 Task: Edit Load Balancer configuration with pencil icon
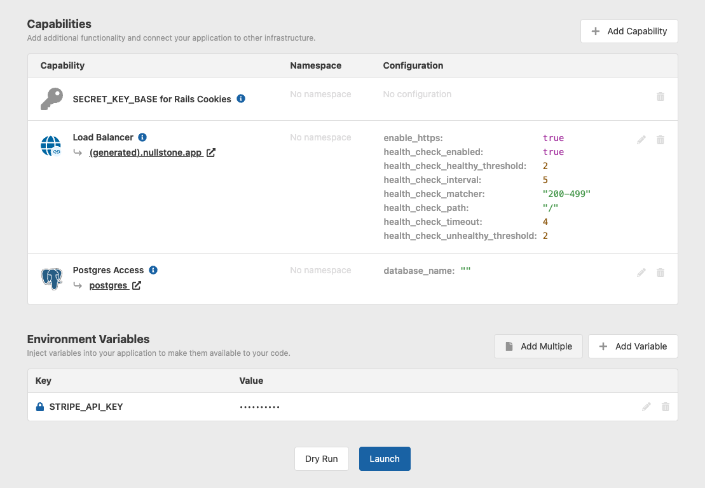641,140
